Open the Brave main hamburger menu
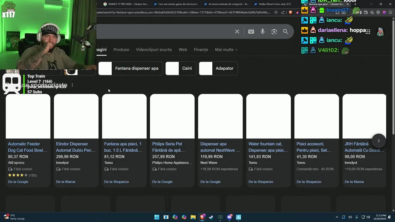Image resolution: width=395 pixels, height=222 pixels. pos(390,12)
